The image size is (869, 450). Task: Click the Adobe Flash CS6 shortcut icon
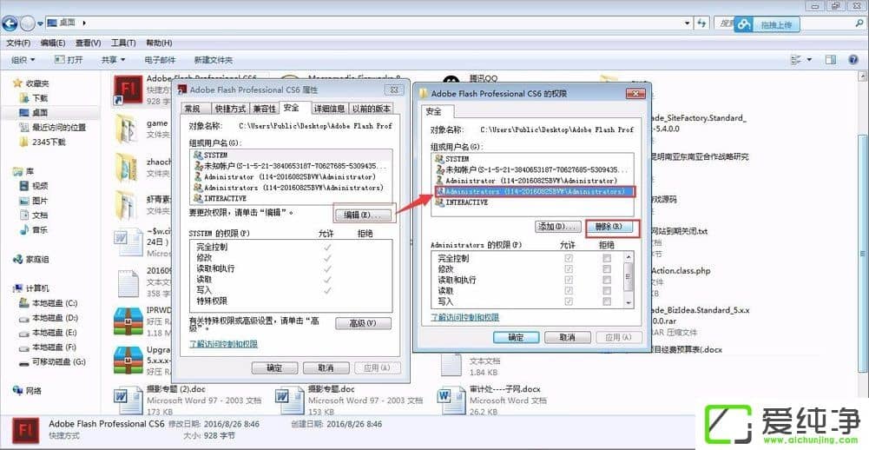pos(129,90)
